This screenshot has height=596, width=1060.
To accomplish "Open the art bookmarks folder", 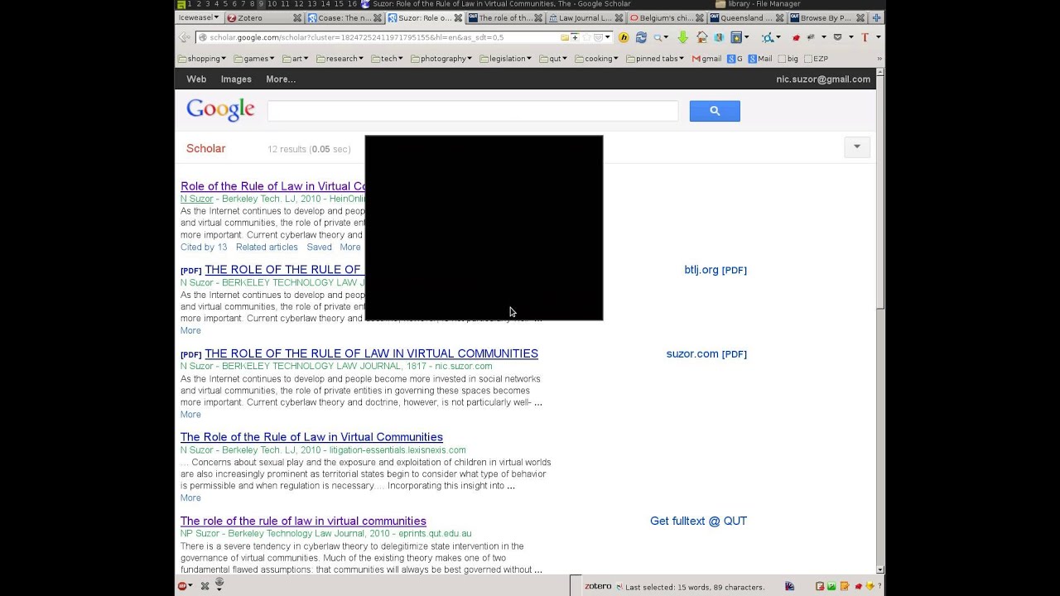I will [x=296, y=59].
